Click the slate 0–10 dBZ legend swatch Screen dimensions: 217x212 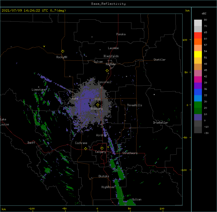(x=198, y=117)
